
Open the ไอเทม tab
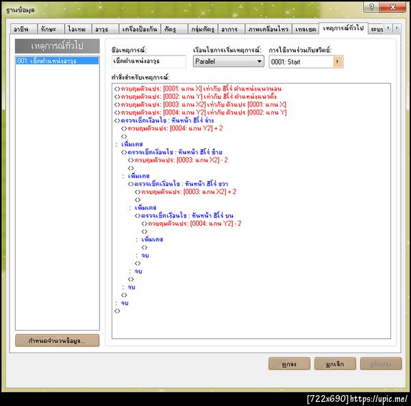click(x=78, y=29)
